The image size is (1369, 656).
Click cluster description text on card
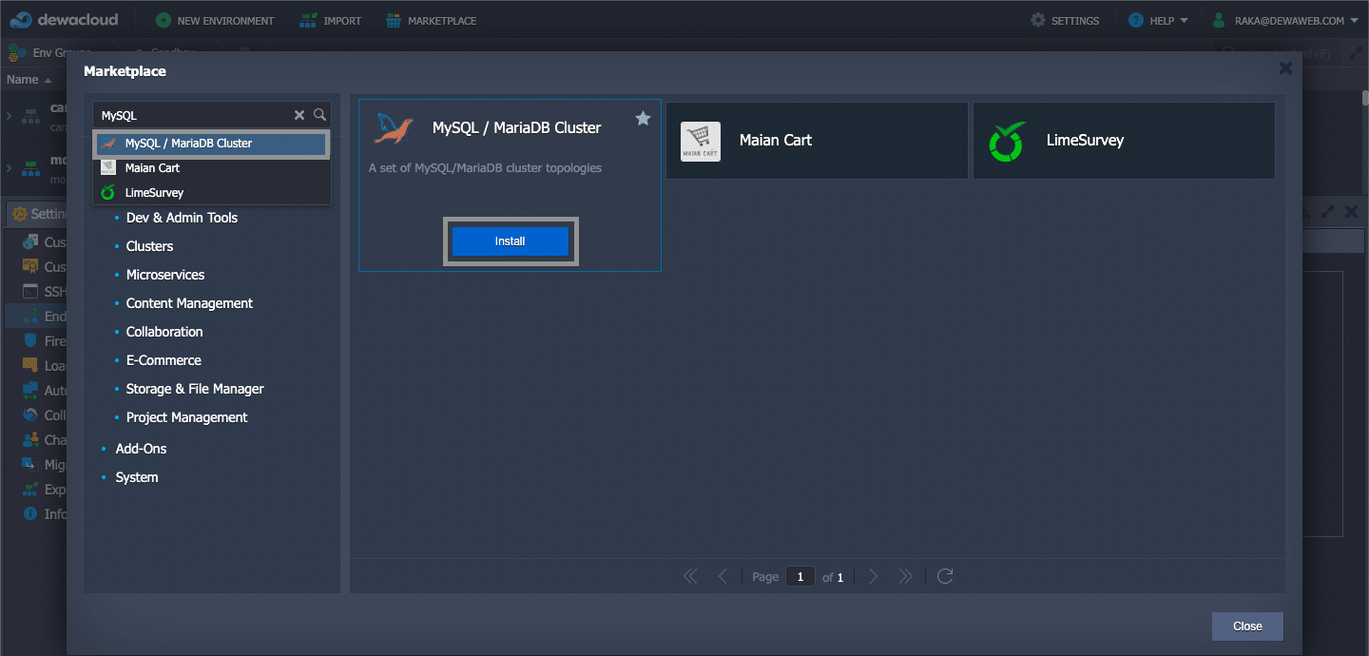[485, 168]
